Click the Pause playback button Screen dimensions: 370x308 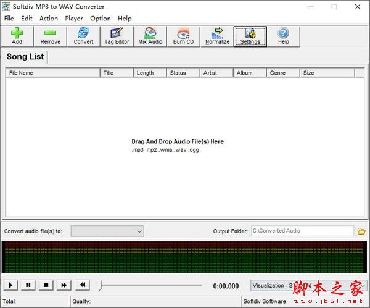pos(28,285)
